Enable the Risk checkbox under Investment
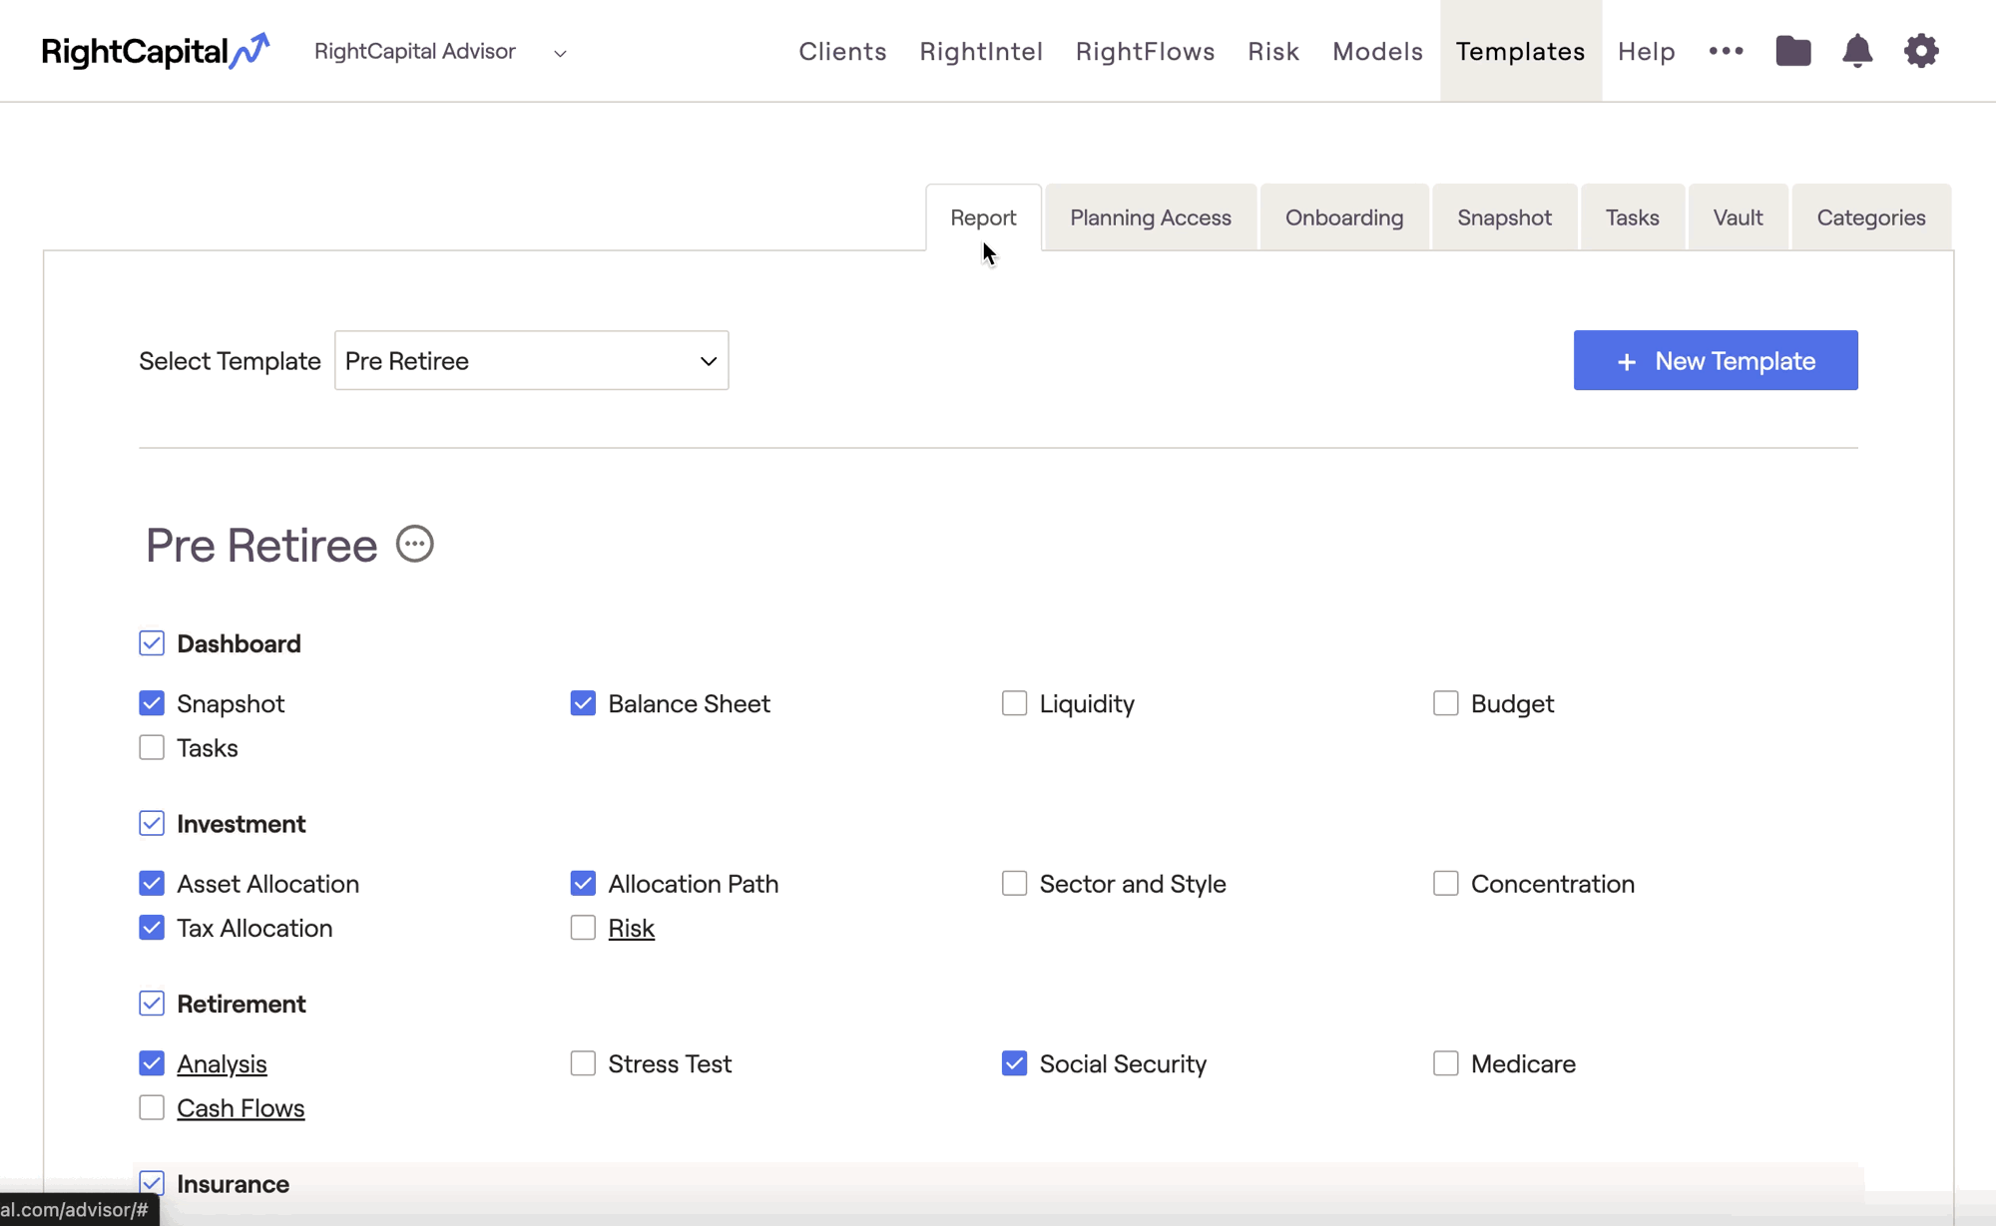The width and height of the screenshot is (1996, 1226). click(583, 928)
